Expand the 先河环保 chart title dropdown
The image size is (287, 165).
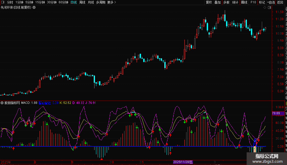point(34,7)
